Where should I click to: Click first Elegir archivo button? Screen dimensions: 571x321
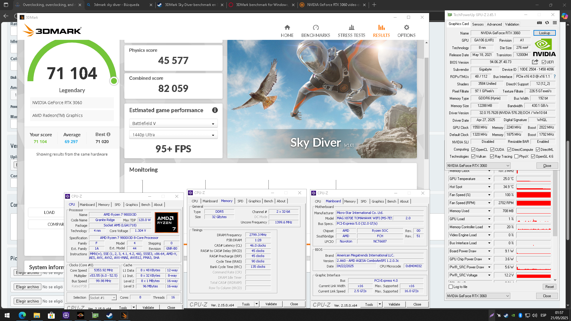(x=27, y=273)
